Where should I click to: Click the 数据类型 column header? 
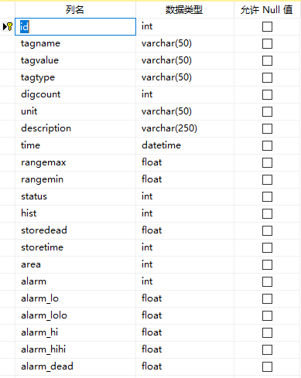coord(185,10)
